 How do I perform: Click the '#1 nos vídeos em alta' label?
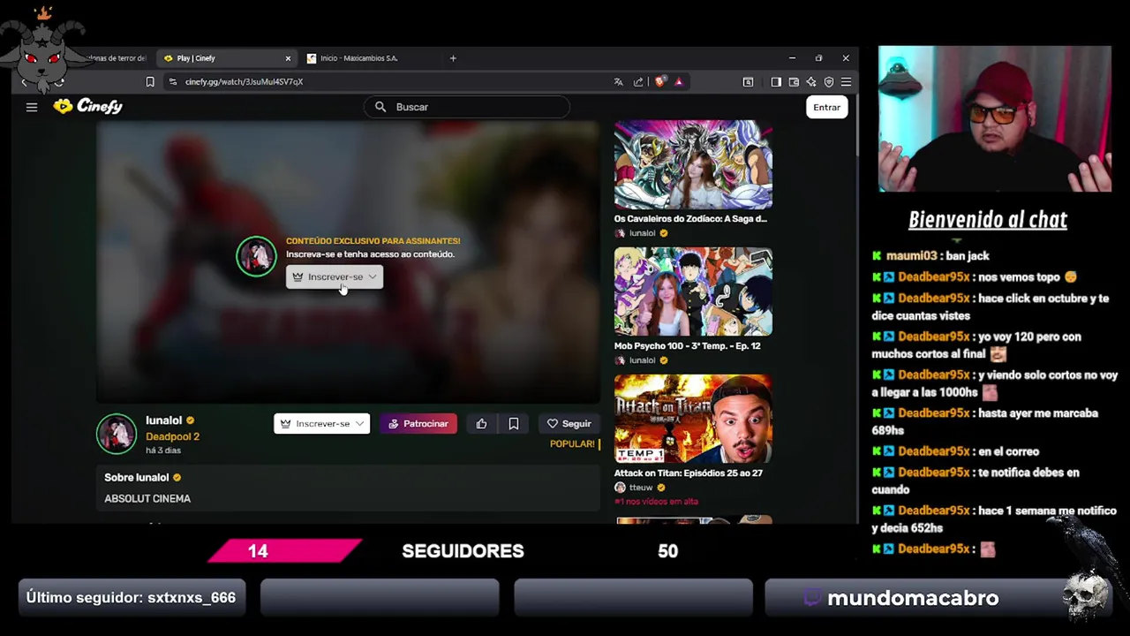point(656,501)
